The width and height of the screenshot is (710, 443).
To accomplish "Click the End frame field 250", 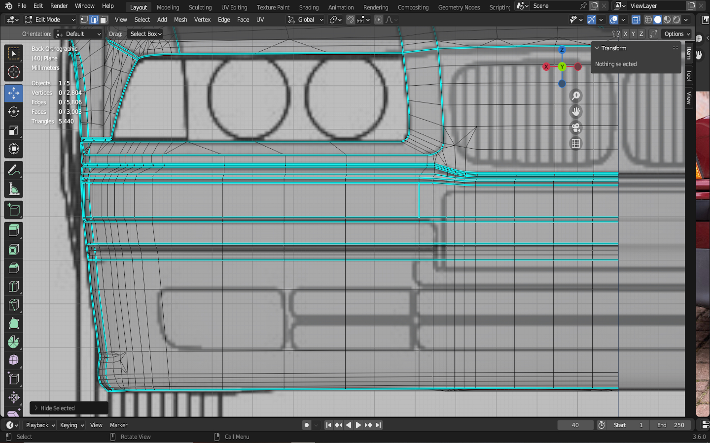I will [x=671, y=425].
